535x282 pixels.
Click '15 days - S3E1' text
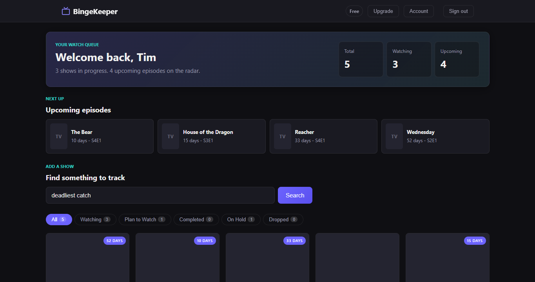point(198,141)
